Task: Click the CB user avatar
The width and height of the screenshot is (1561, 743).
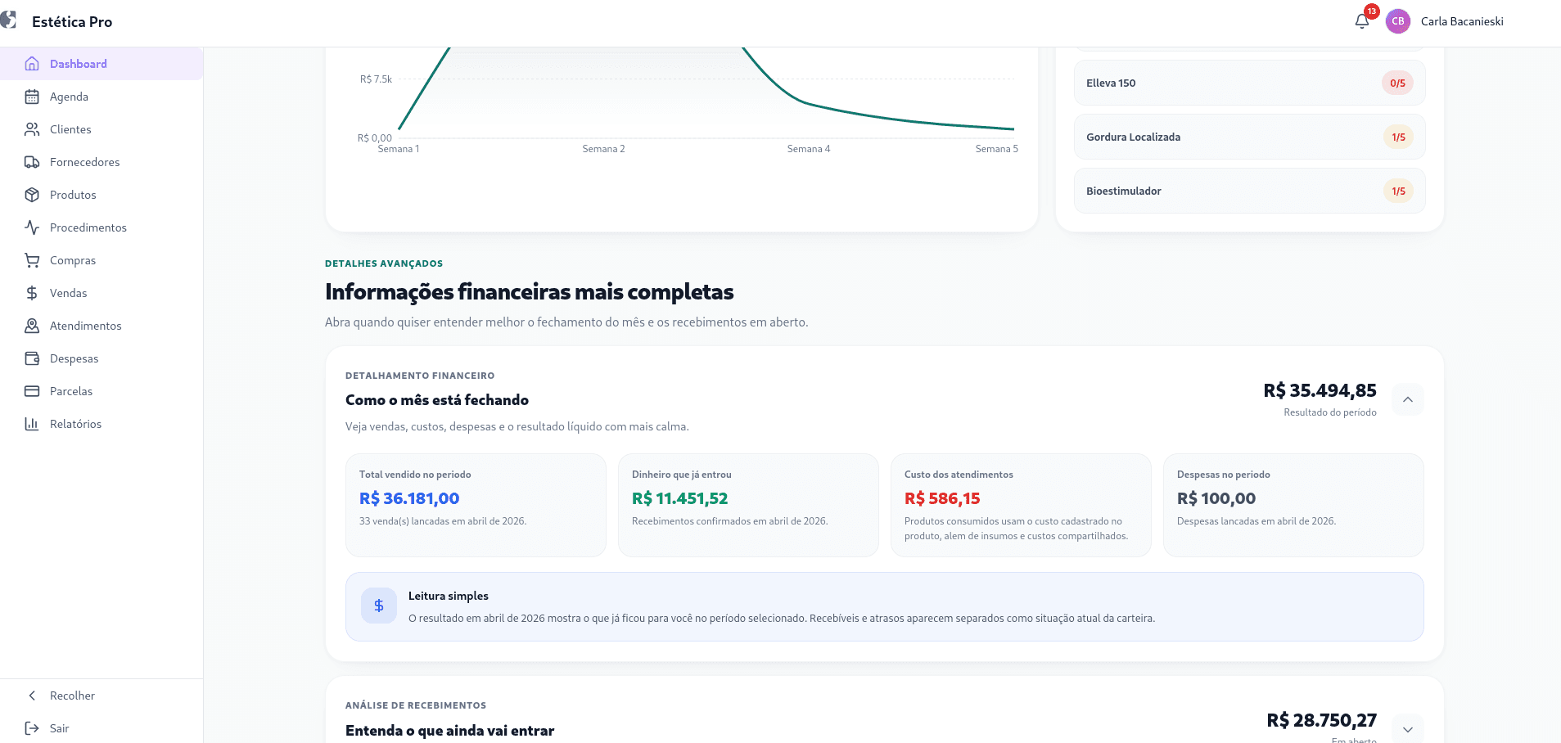Action: pos(1398,21)
